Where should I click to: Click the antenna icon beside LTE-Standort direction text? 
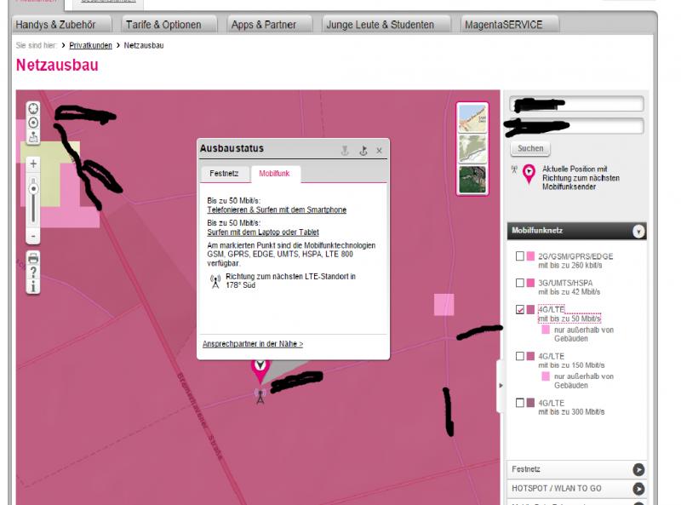[215, 282]
